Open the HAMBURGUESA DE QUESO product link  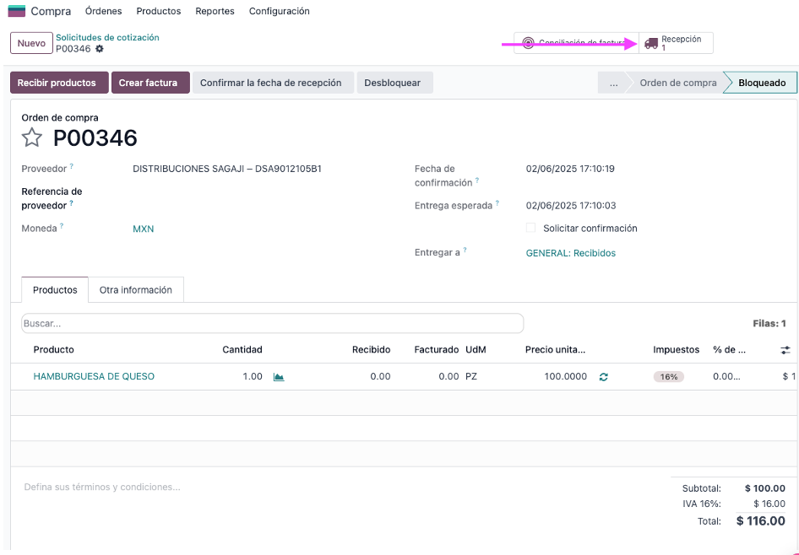(94, 376)
